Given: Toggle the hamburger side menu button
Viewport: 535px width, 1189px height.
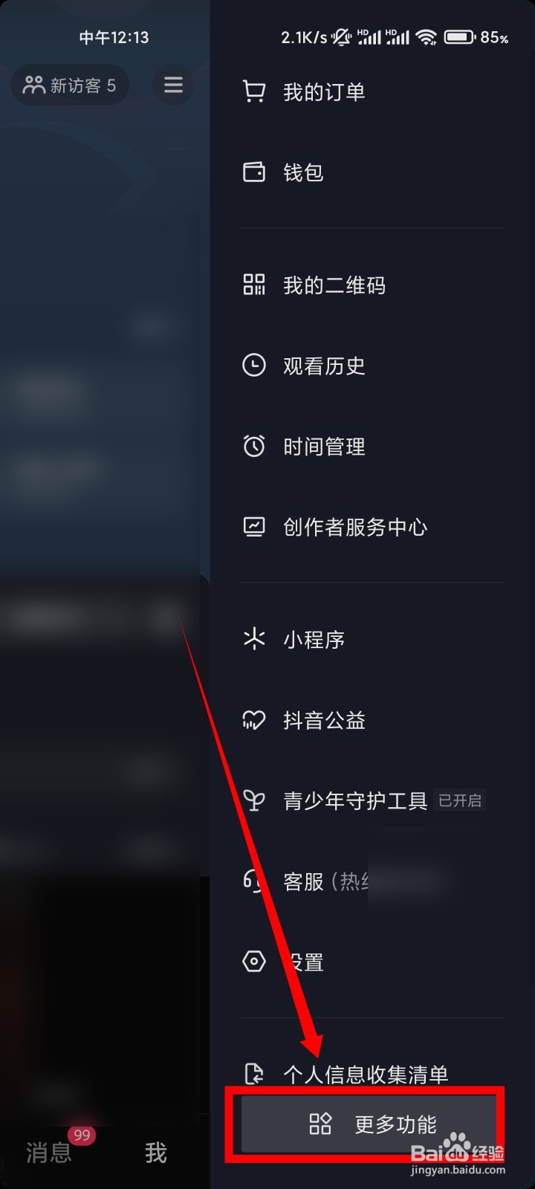Looking at the screenshot, I should [x=173, y=85].
